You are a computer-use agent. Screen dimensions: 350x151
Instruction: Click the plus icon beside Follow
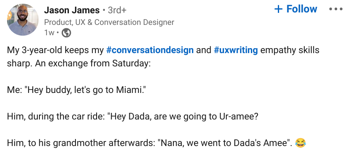(278, 9)
